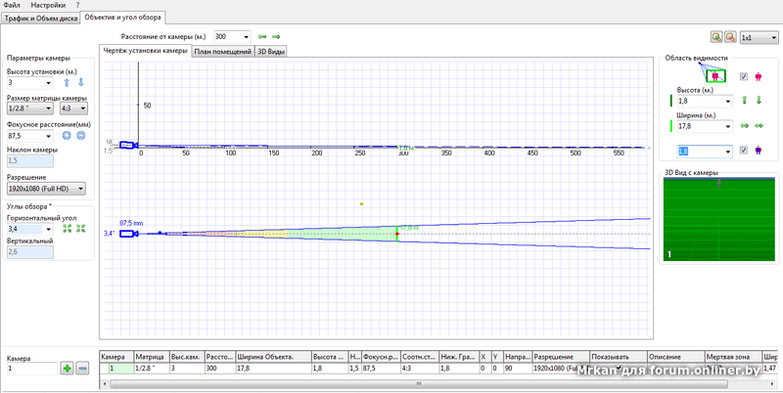Decrease focal length with the minus icon

[x=81, y=136]
